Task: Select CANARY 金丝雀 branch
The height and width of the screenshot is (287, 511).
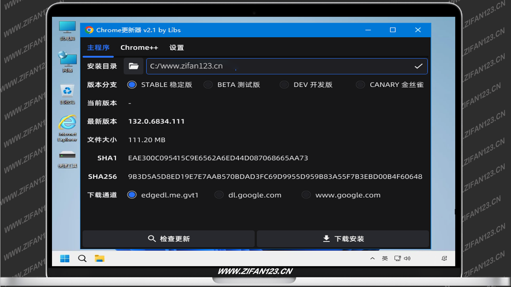Action: [390, 85]
